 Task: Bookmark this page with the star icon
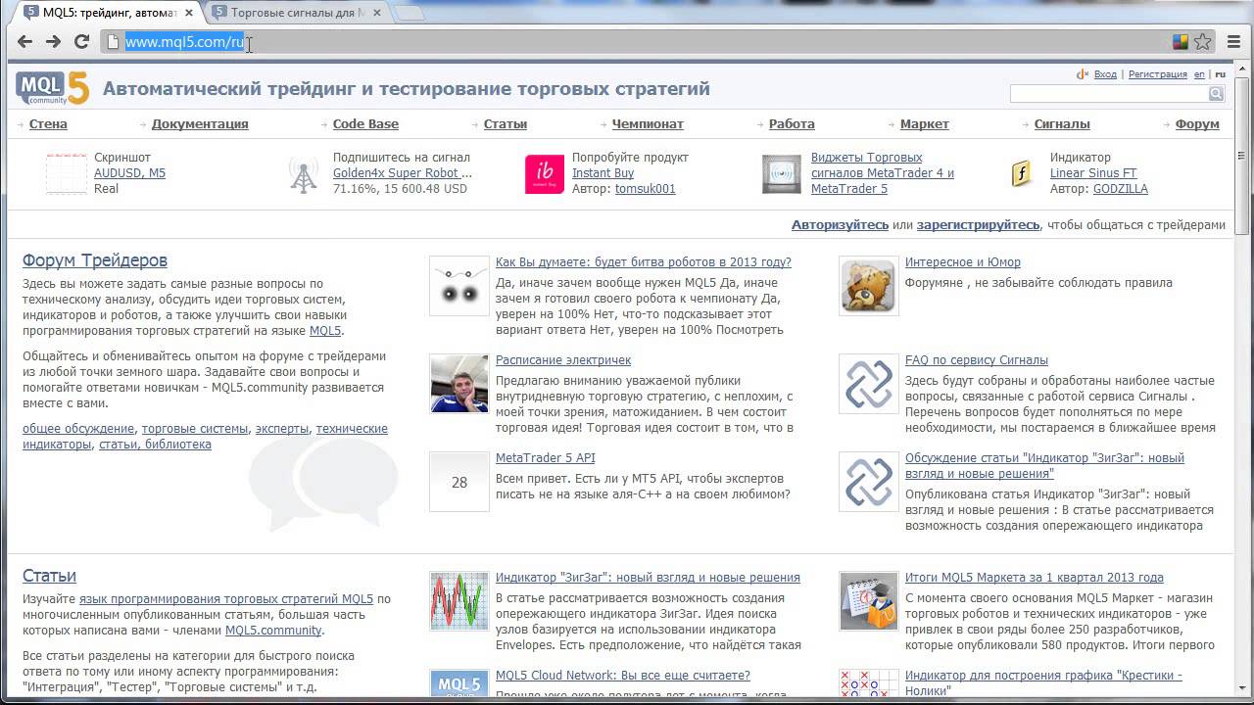point(1203,42)
